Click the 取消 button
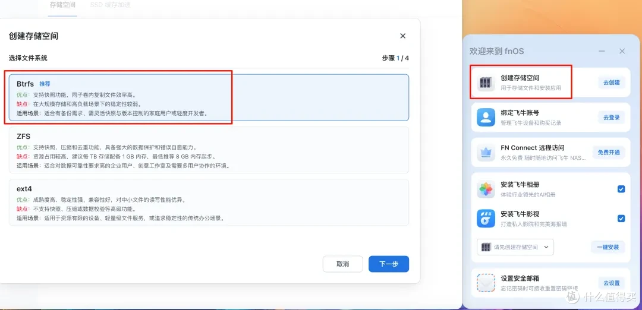 (343, 264)
